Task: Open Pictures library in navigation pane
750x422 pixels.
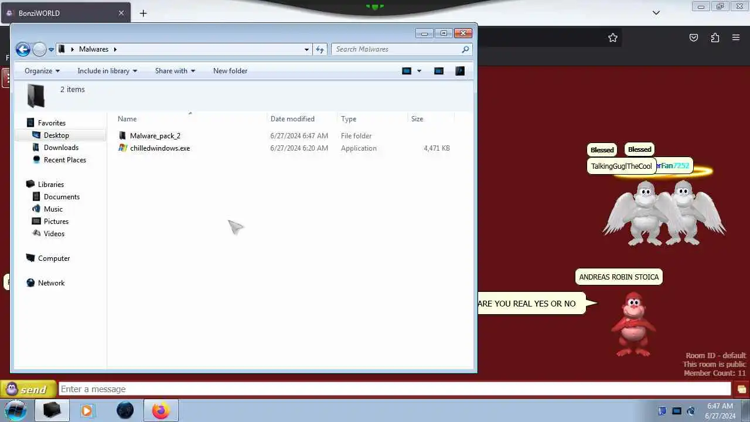Action: (56, 222)
